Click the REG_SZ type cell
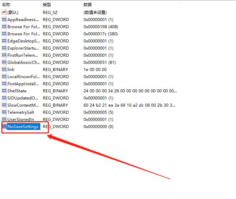The image size is (236, 199). [x=50, y=12]
